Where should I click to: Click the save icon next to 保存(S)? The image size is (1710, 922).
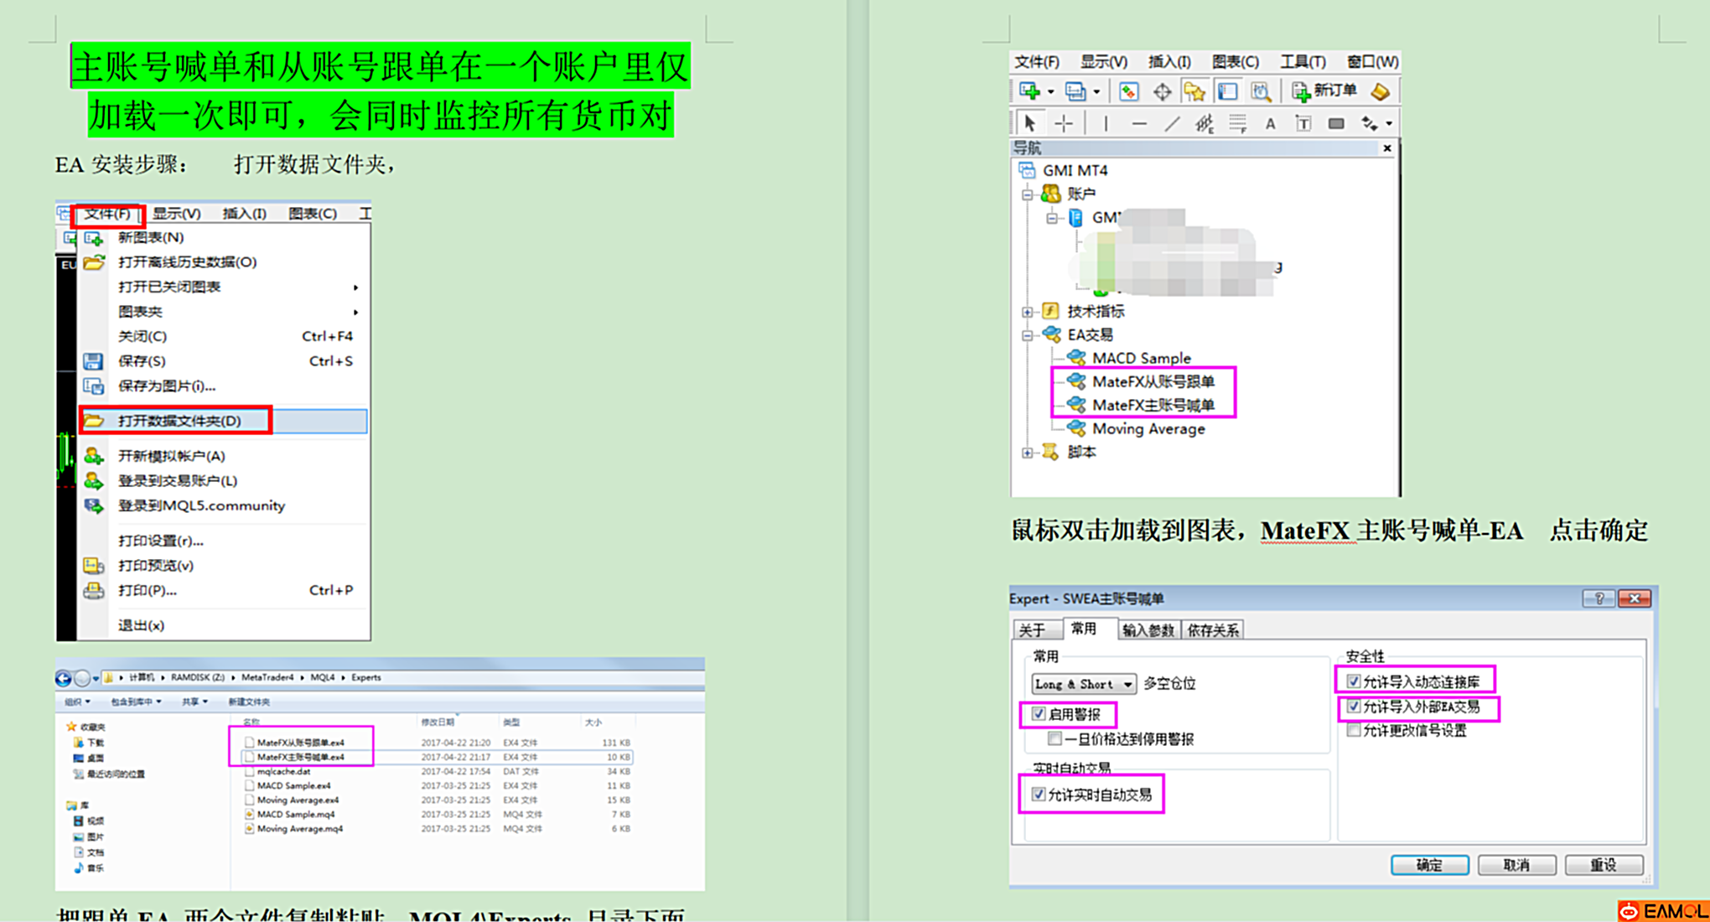[x=93, y=361]
